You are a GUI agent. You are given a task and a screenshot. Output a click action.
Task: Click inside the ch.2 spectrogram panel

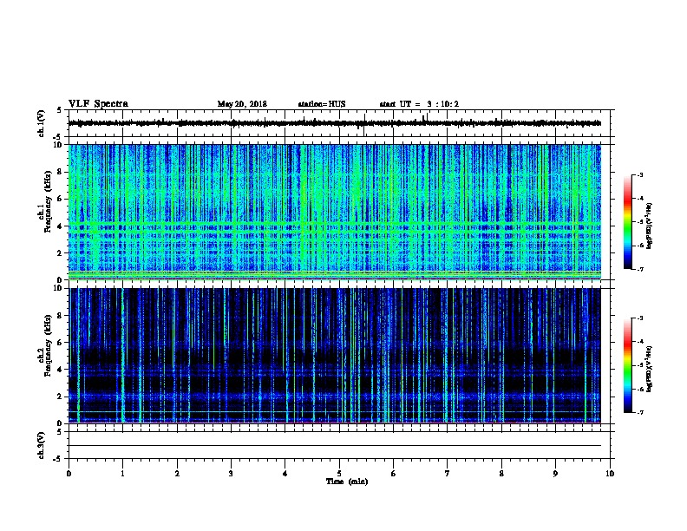pyautogui.click(x=335, y=356)
